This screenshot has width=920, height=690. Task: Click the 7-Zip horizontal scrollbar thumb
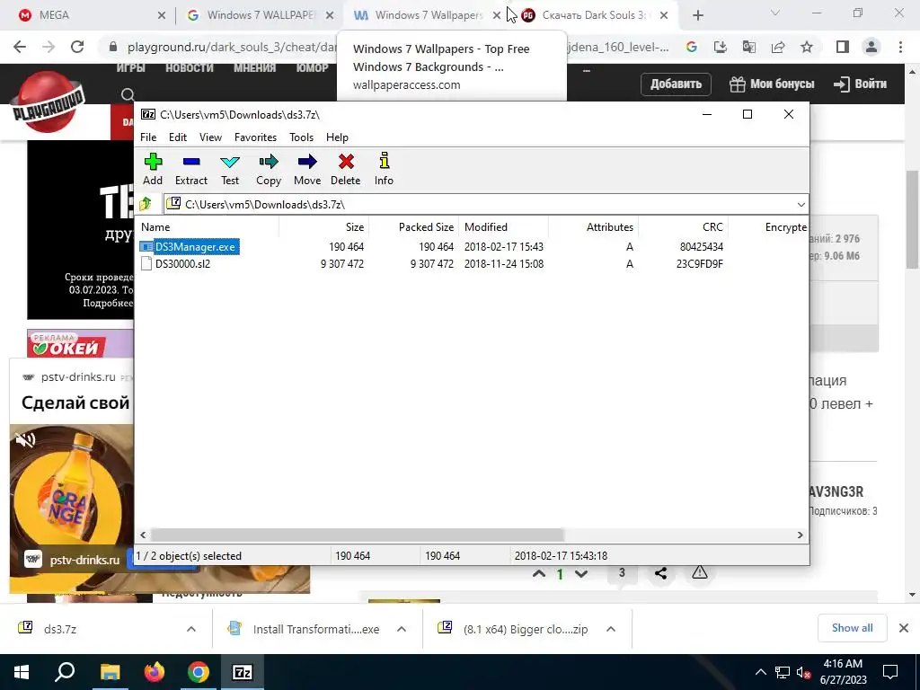[357, 535]
